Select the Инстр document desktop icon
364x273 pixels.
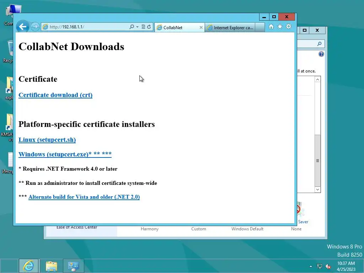pos(8,163)
